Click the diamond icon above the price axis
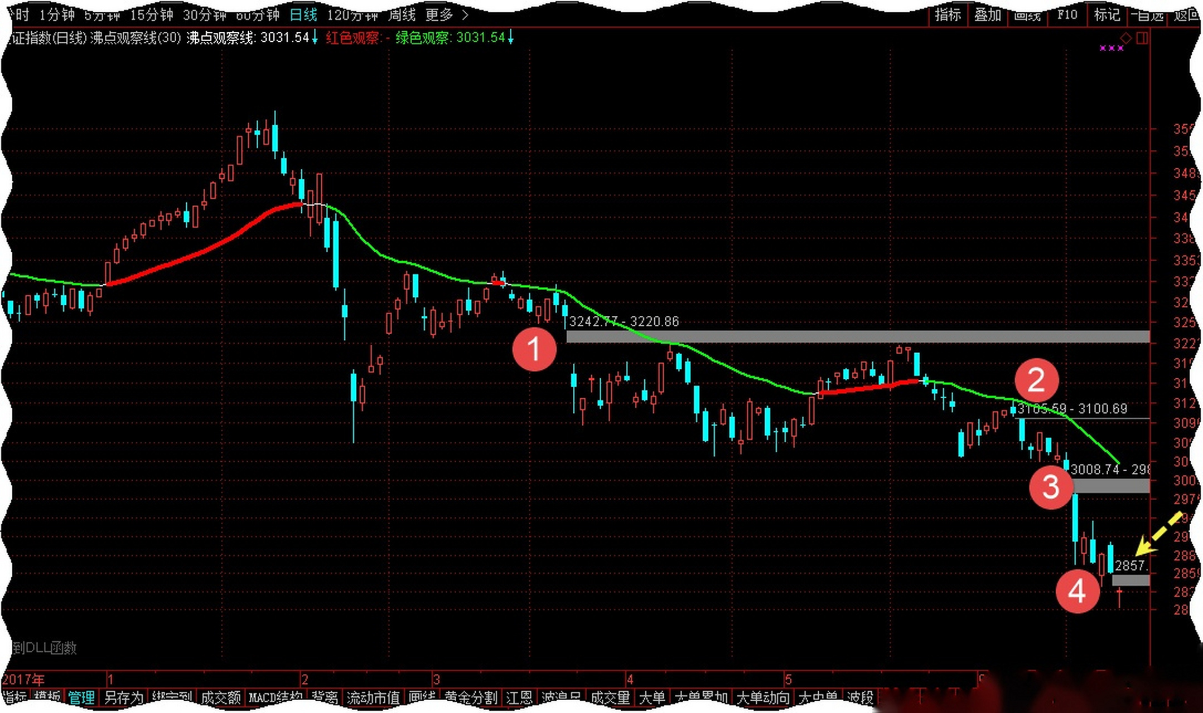Viewport: 1203px width, 713px height. tap(1126, 38)
